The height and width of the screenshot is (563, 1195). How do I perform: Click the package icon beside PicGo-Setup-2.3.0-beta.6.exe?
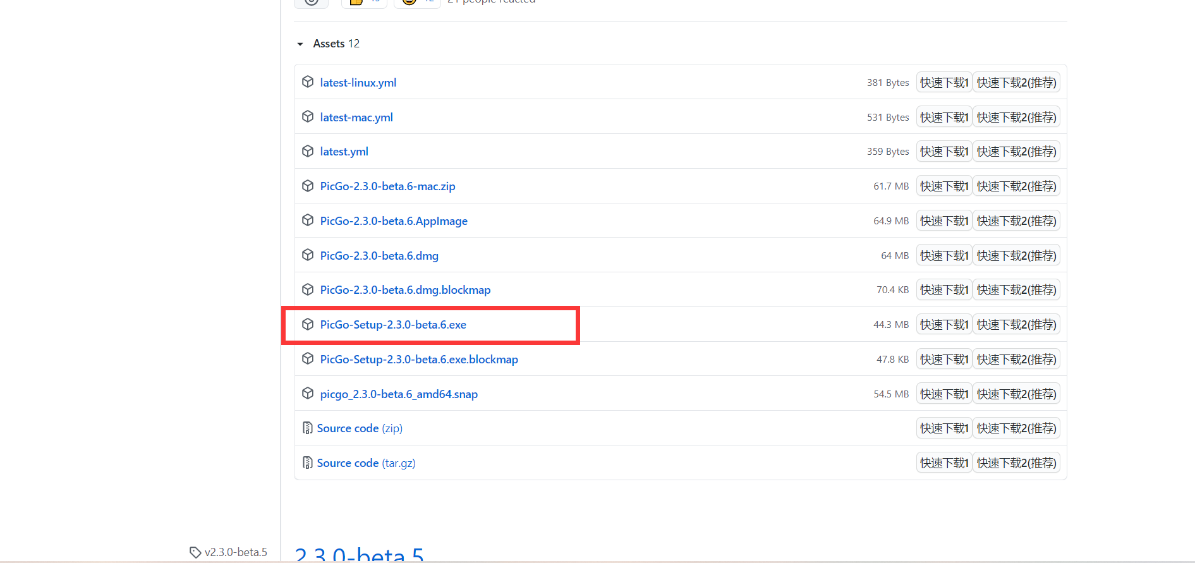308,324
